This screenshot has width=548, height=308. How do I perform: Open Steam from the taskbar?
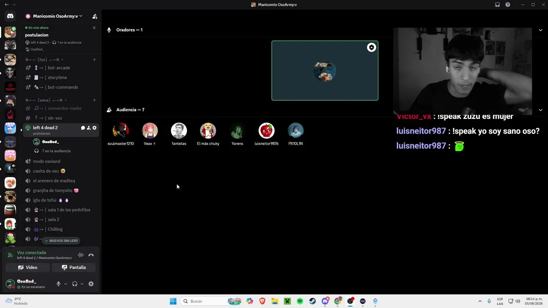coord(313,301)
